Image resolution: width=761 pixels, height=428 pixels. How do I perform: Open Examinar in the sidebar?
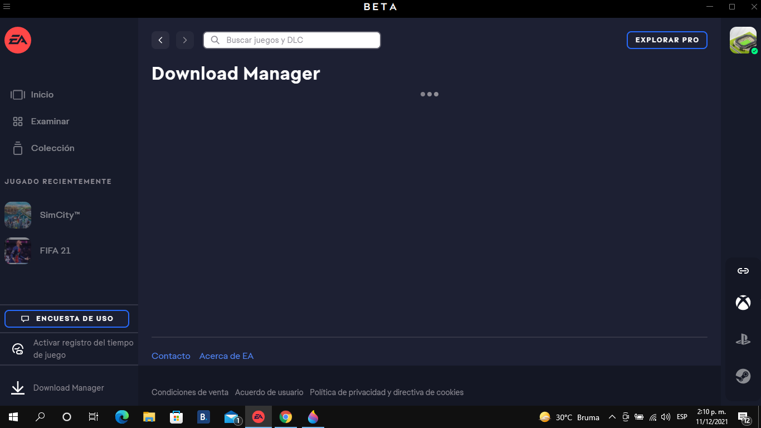(41, 121)
